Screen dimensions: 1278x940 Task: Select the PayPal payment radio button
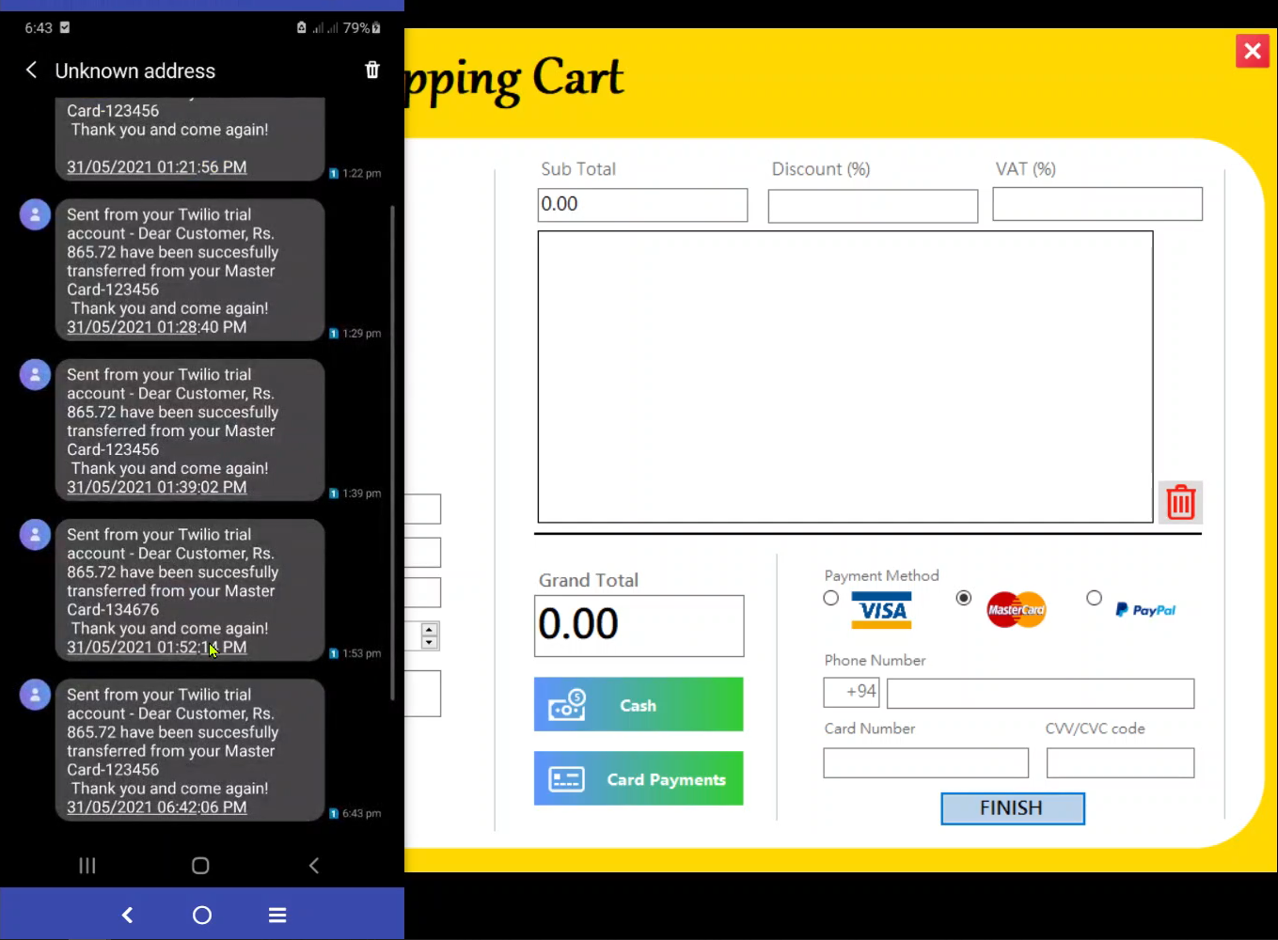tap(1094, 598)
